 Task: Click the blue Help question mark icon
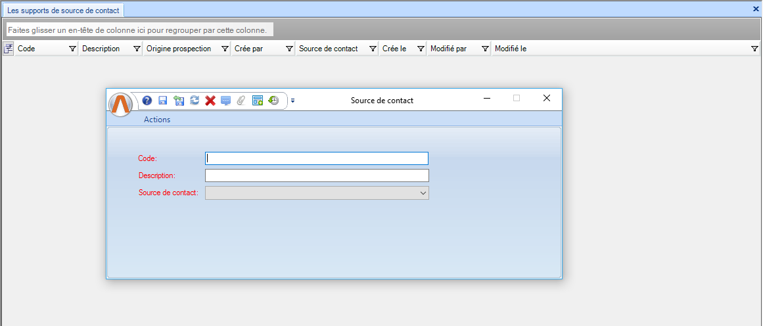point(147,101)
